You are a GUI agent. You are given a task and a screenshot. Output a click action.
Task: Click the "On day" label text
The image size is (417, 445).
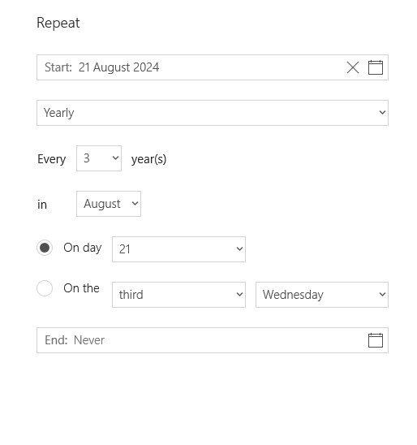point(83,248)
